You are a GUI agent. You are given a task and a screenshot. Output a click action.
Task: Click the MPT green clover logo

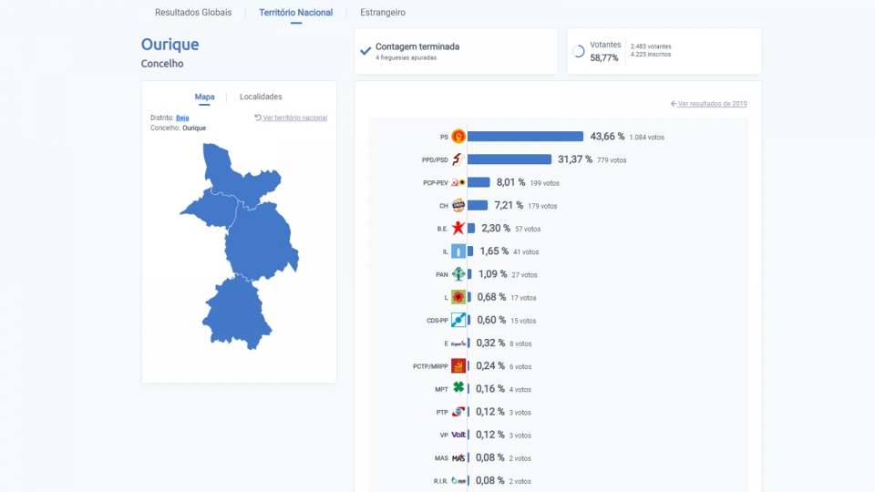tap(458, 388)
